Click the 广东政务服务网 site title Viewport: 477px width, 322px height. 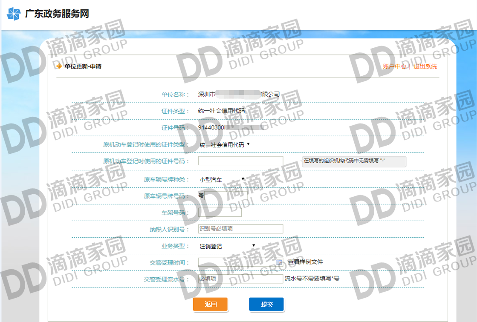[57, 14]
